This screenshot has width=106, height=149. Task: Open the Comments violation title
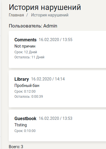tap(25, 40)
